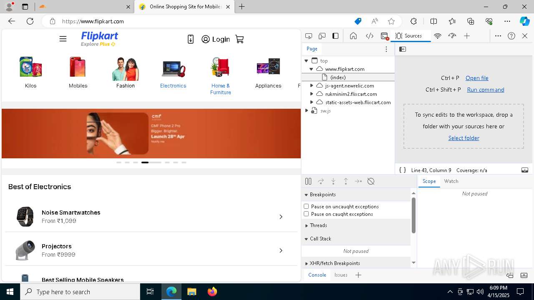Select the inspect element tool in DevTools

coord(309,36)
